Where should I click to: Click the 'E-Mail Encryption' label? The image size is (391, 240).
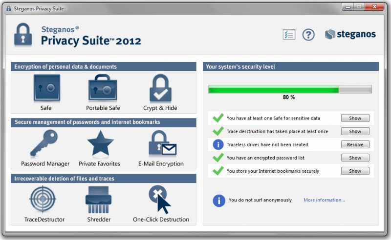161,164
